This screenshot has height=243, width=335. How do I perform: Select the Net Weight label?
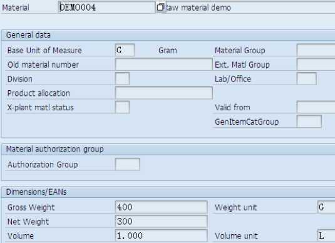coord(28,222)
